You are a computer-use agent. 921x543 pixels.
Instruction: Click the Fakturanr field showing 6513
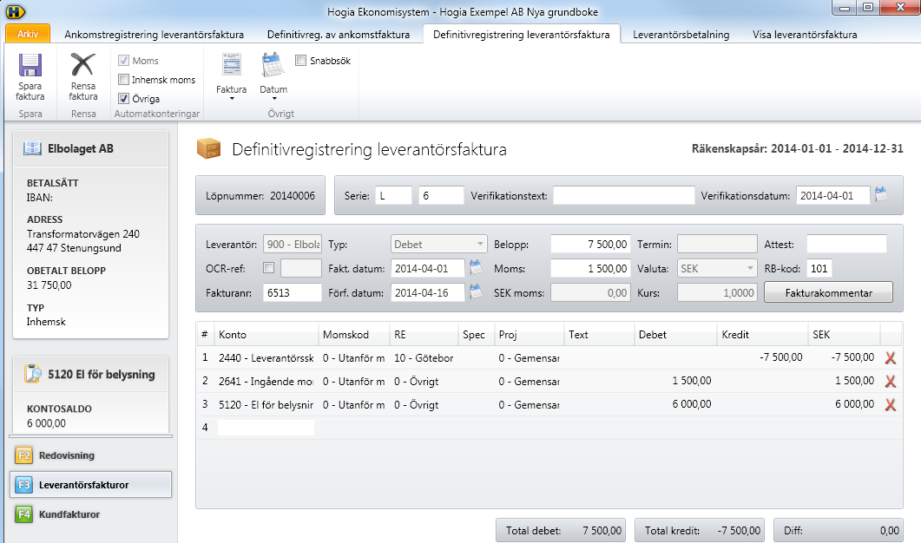(x=293, y=292)
